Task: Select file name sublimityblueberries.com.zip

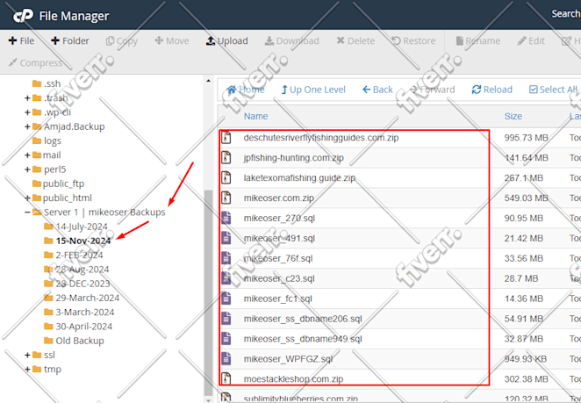Action: 300,399
